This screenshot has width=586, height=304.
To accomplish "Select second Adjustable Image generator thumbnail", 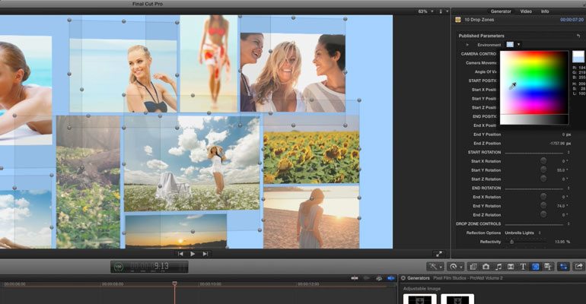I will (x=457, y=299).
